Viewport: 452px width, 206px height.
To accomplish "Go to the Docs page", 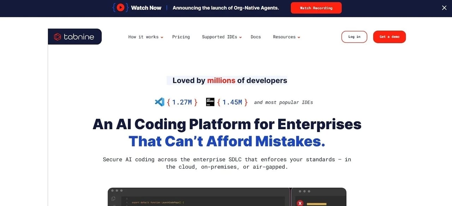I will pyautogui.click(x=256, y=37).
